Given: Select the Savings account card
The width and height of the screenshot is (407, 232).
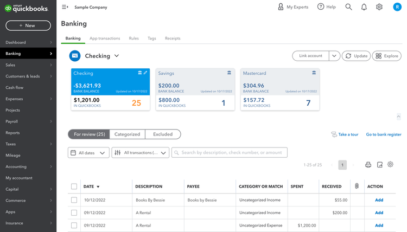Looking at the screenshot, I should [195, 89].
